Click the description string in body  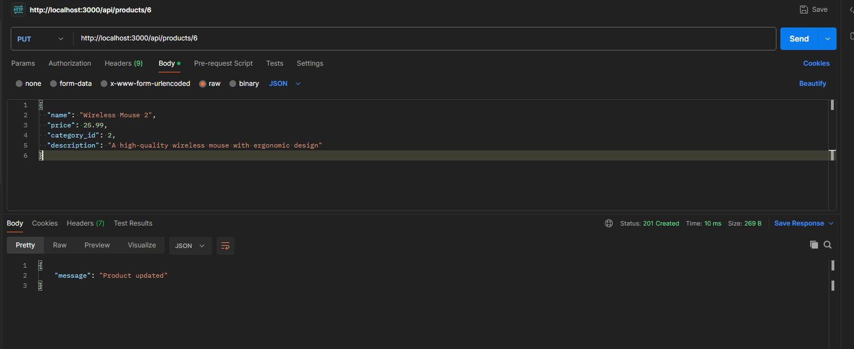click(215, 145)
